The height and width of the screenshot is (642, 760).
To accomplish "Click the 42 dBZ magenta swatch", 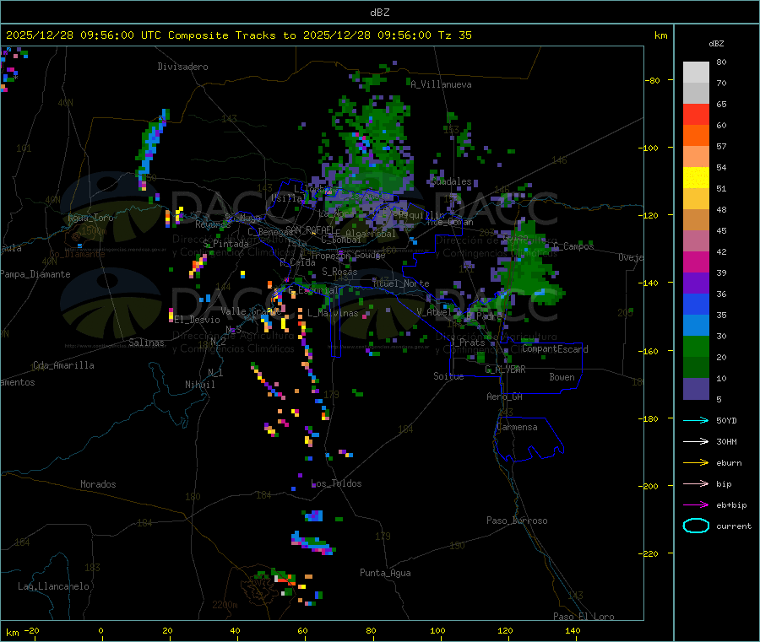I will click(696, 262).
